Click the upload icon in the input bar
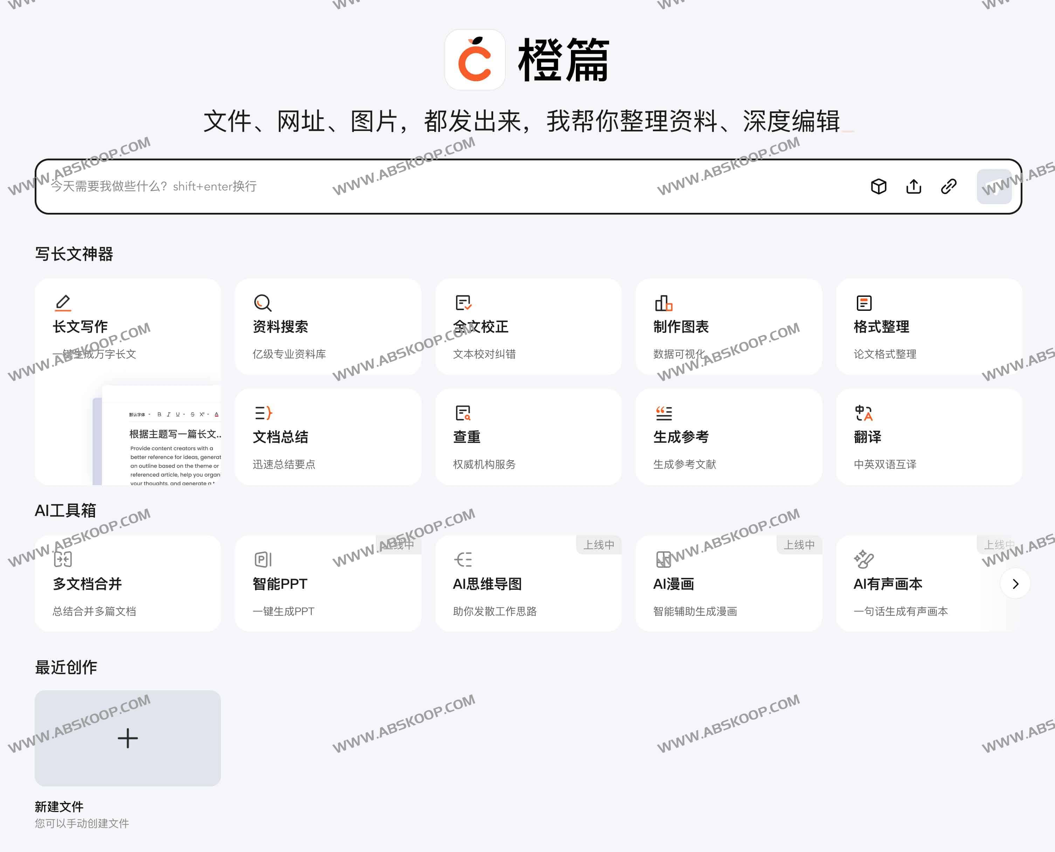The height and width of the screenshot is (852, 1055). tap(914, 187)
